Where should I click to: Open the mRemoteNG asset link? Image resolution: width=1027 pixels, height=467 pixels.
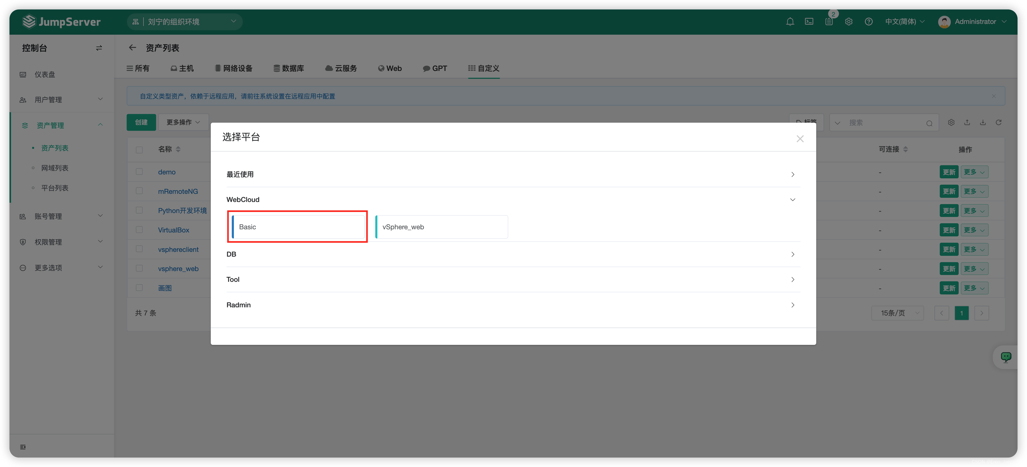(178, 191)
